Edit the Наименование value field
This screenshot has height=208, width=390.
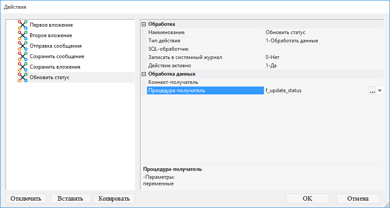pos(323,32)
